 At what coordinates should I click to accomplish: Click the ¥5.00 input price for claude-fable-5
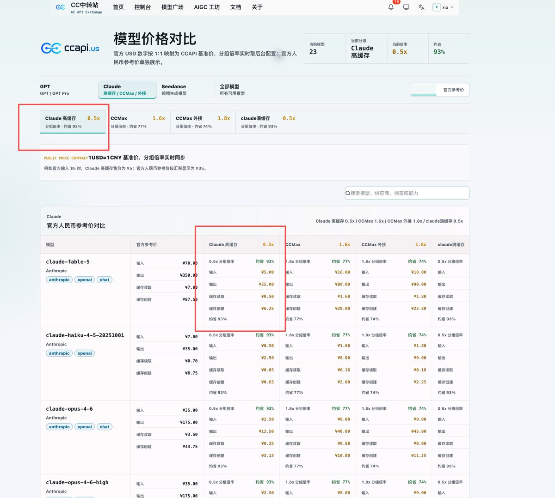pyautogui.click(x=267, y=272)
